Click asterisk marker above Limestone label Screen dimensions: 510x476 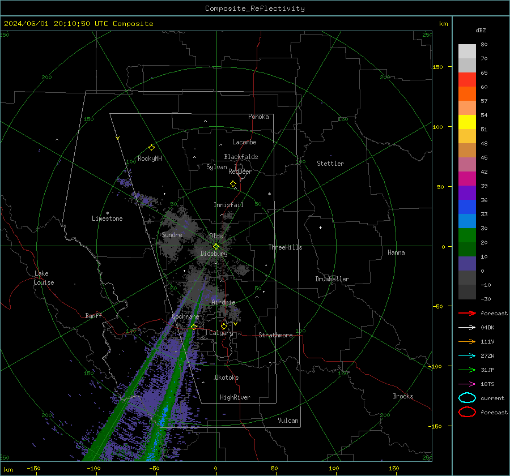coord(107,213)
